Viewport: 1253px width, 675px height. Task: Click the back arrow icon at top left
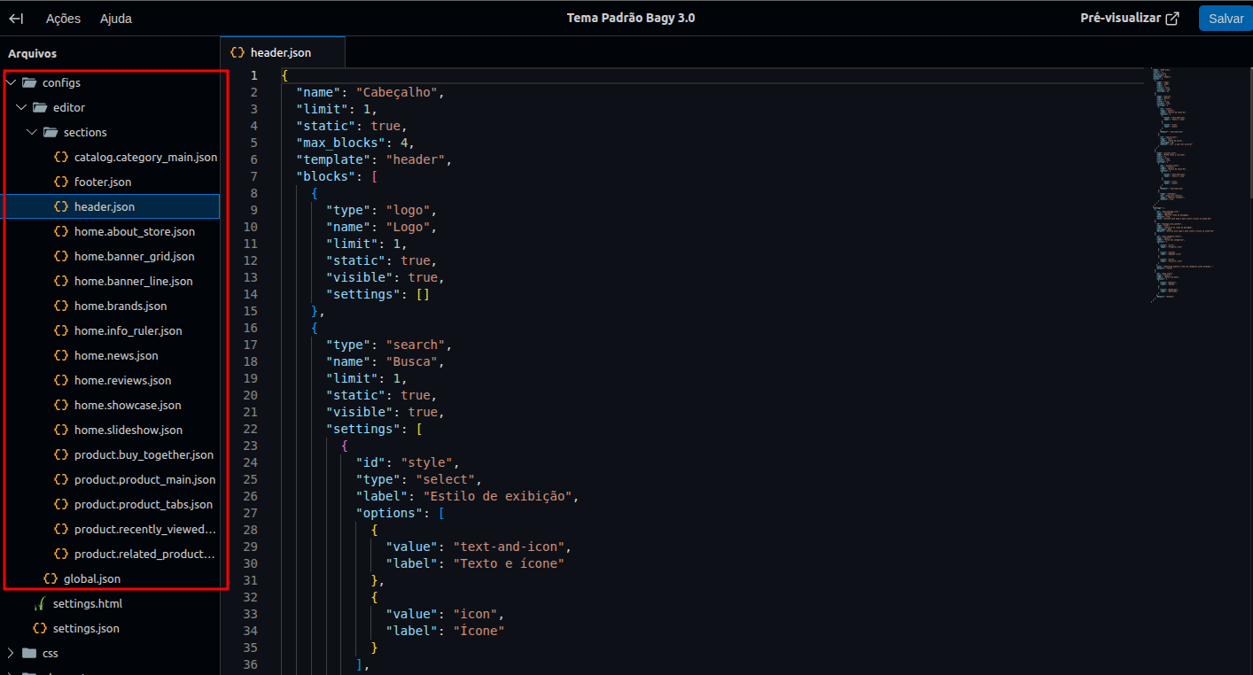(16, 19)
